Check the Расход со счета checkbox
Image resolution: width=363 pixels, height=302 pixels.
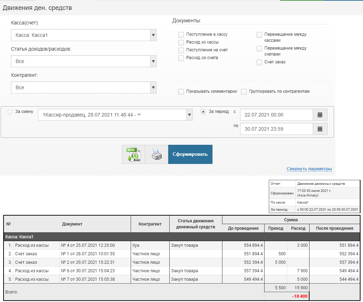(181, 58)
